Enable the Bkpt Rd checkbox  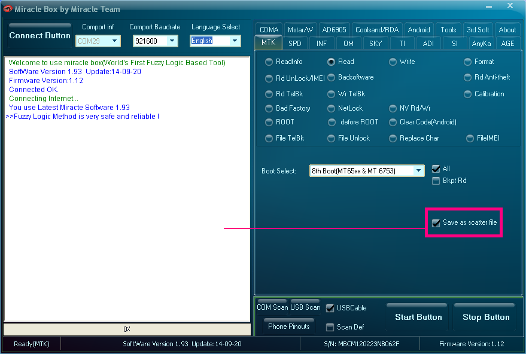tap(436, 181)
